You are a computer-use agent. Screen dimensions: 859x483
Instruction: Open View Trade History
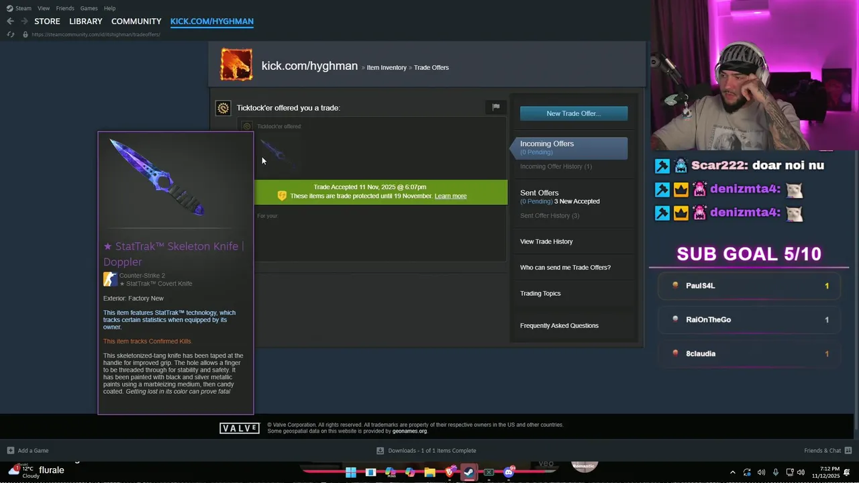tap(546, 241)
